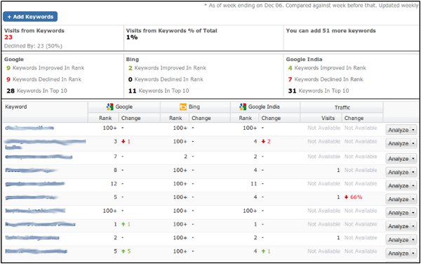Click the Google rank cell showing 8
The height and width of the screenshot is (264, 421).
(116, 170)
